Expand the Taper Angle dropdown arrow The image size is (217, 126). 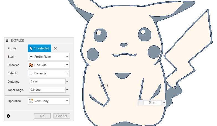[67, 90]
